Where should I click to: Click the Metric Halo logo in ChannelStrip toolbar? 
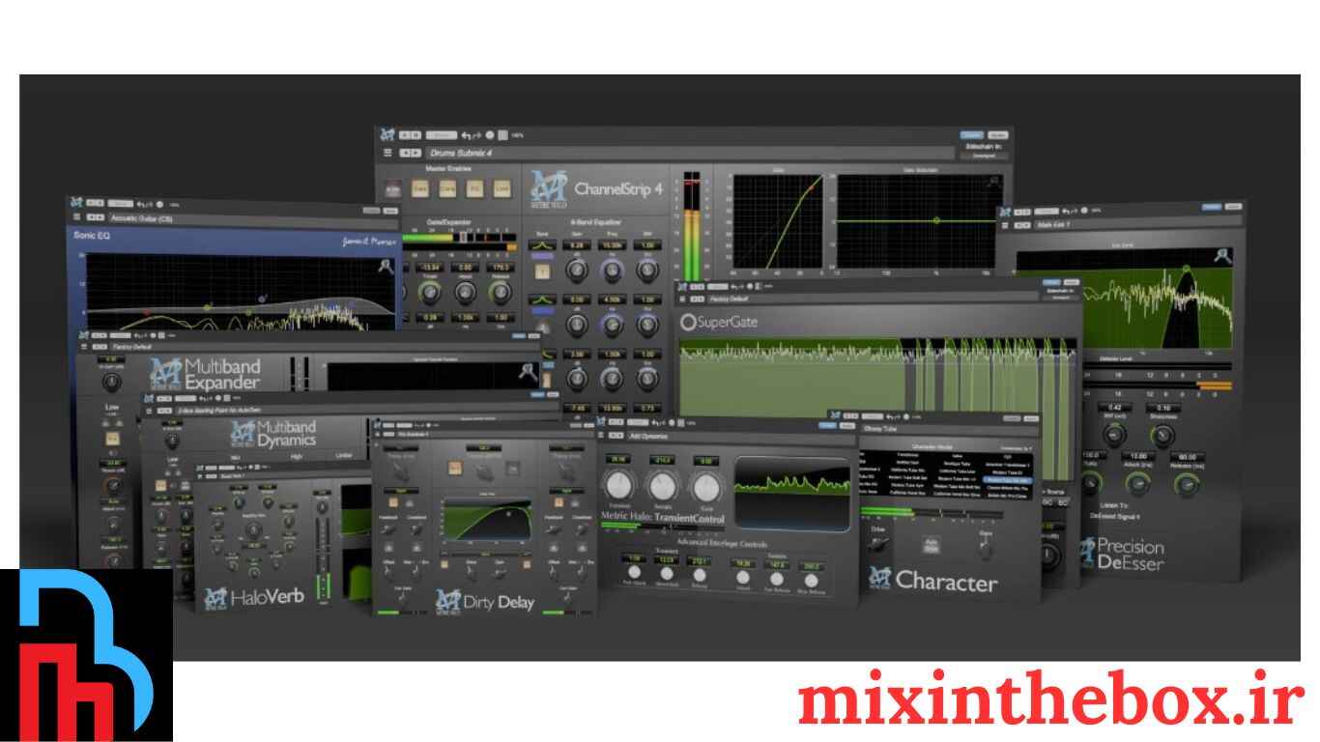pyautogui.click(x=387, y=134)
